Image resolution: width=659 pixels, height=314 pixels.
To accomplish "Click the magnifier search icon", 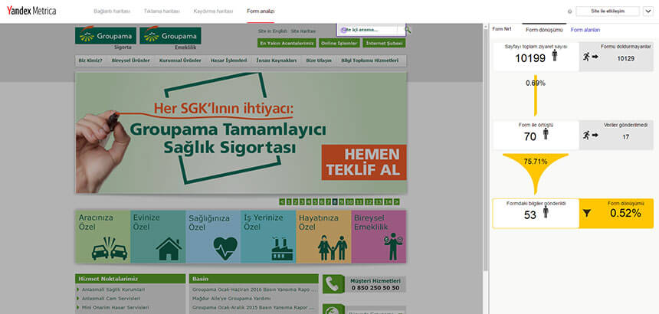I will pyautogui.click(x=407, y=30).
